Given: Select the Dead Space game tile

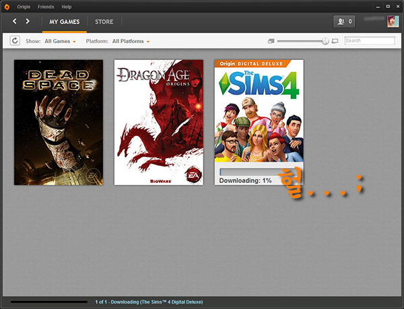Looking at the screenshot, I should [59, 123].
